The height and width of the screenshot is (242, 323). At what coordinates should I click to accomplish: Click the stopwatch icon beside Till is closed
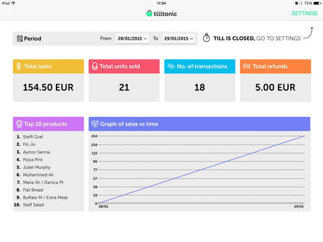207,38
